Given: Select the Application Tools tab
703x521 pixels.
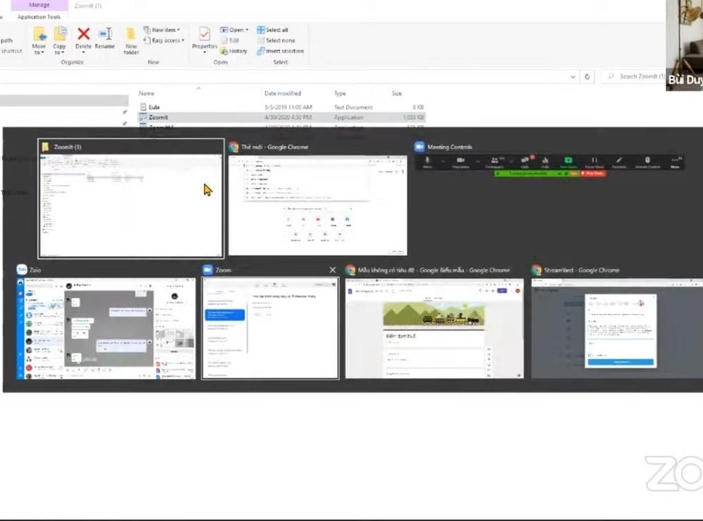Looking at the screenshot, I should [39, 16].
